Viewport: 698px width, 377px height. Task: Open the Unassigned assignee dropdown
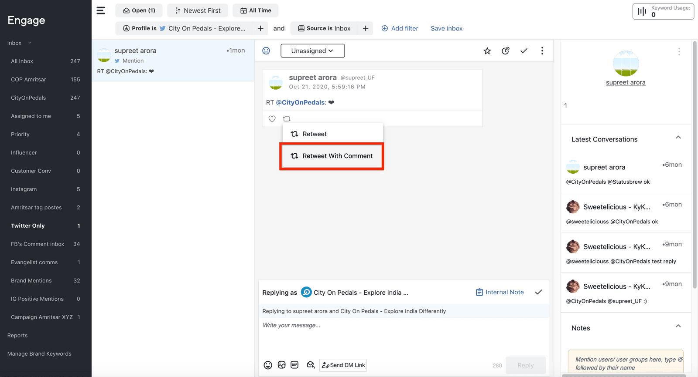312,51
